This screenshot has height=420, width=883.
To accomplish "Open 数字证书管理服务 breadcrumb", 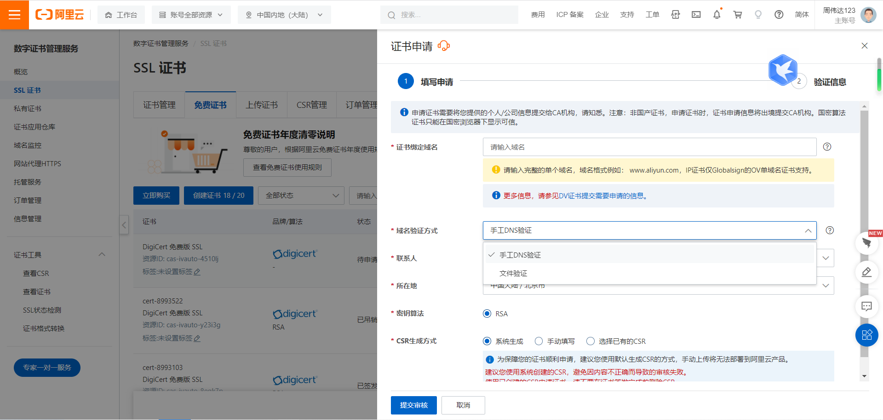I will 161,43.
